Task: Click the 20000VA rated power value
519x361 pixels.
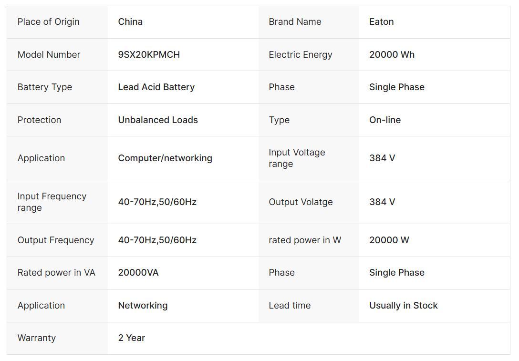Action: [138, 272]
